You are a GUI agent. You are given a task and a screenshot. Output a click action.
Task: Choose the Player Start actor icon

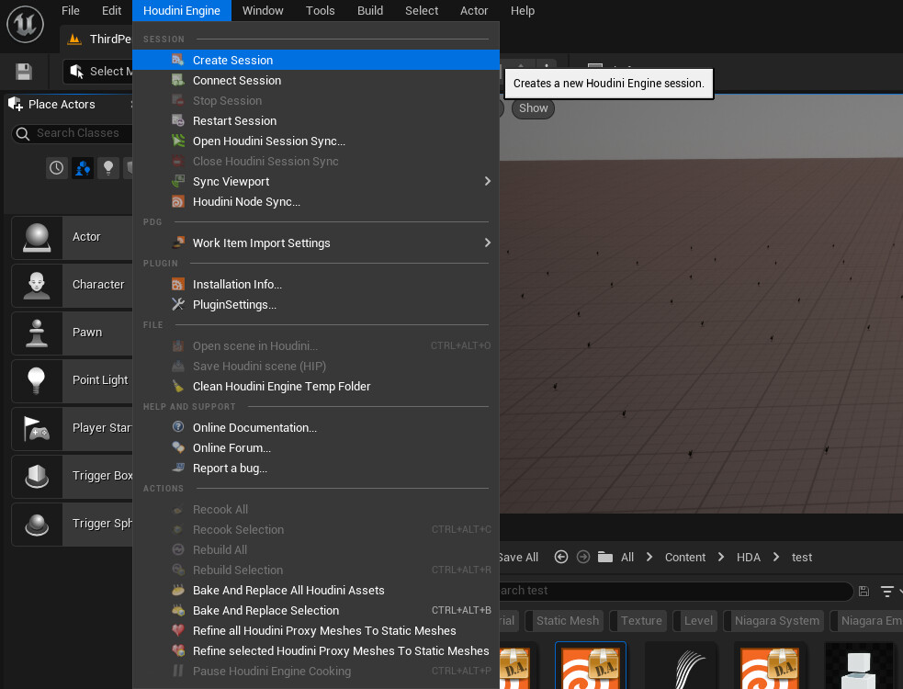[37, 428]
